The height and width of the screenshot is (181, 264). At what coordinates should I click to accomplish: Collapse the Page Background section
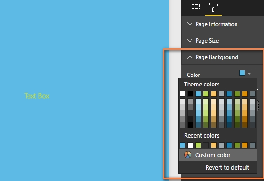pyautogui.click(x=222, y=57)
